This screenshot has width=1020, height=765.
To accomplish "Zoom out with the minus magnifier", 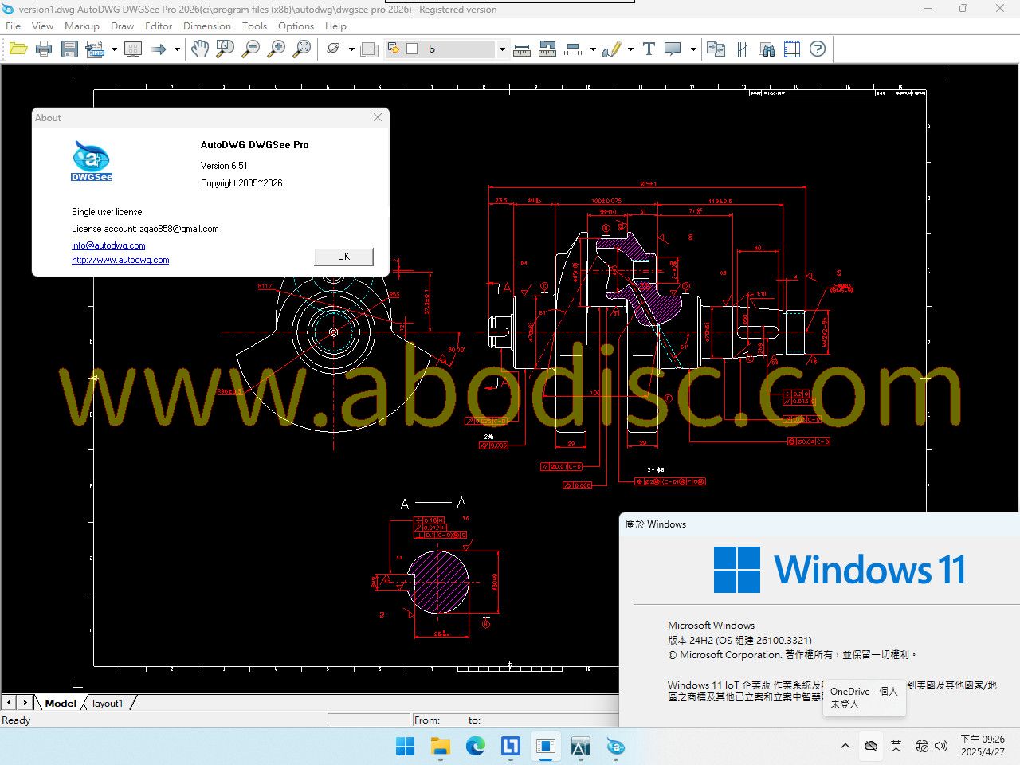I will pyautogui.click(x=251, y=49).
